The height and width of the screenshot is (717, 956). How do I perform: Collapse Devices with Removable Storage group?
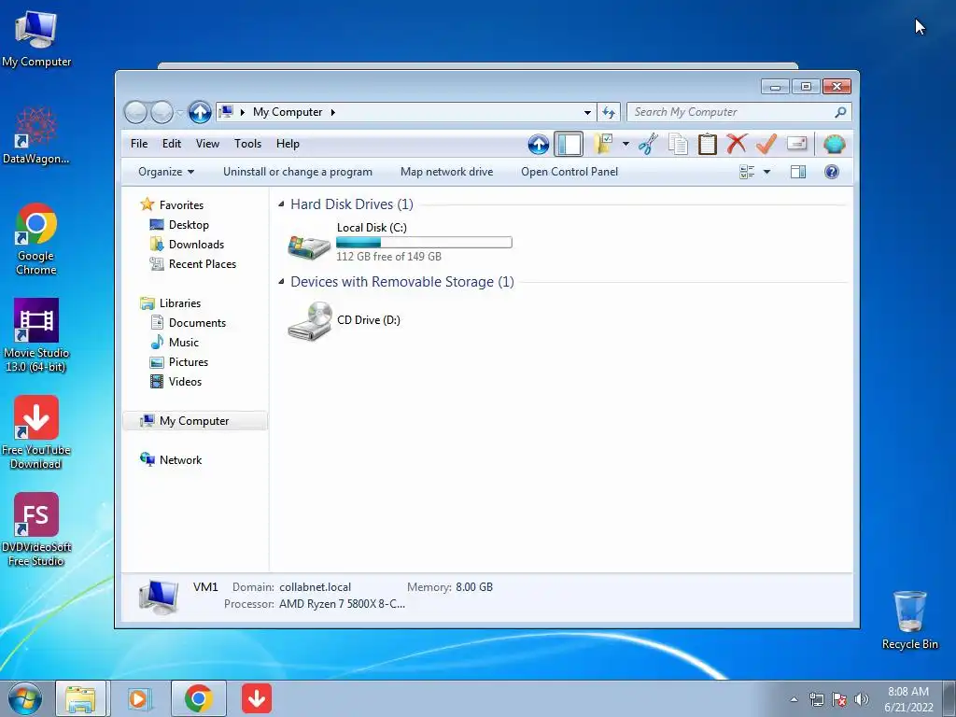pos(281,282)
